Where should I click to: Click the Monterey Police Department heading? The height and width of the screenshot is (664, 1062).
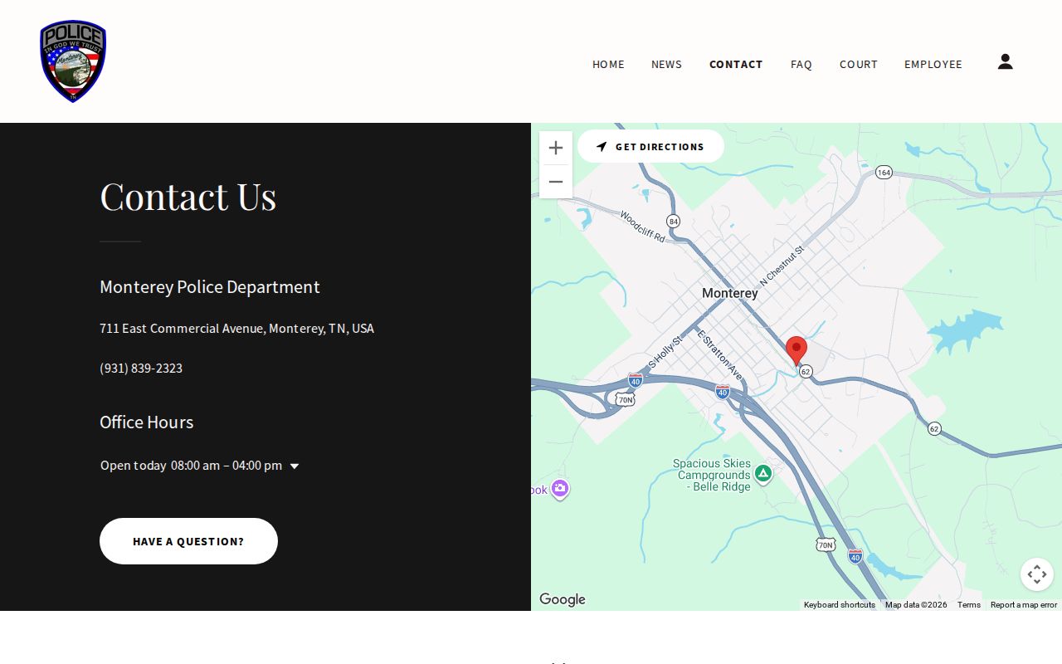(x=210, y=286)
